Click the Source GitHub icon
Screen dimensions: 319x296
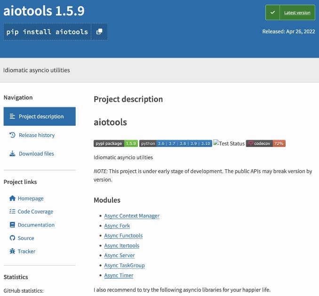coord(13,238)
